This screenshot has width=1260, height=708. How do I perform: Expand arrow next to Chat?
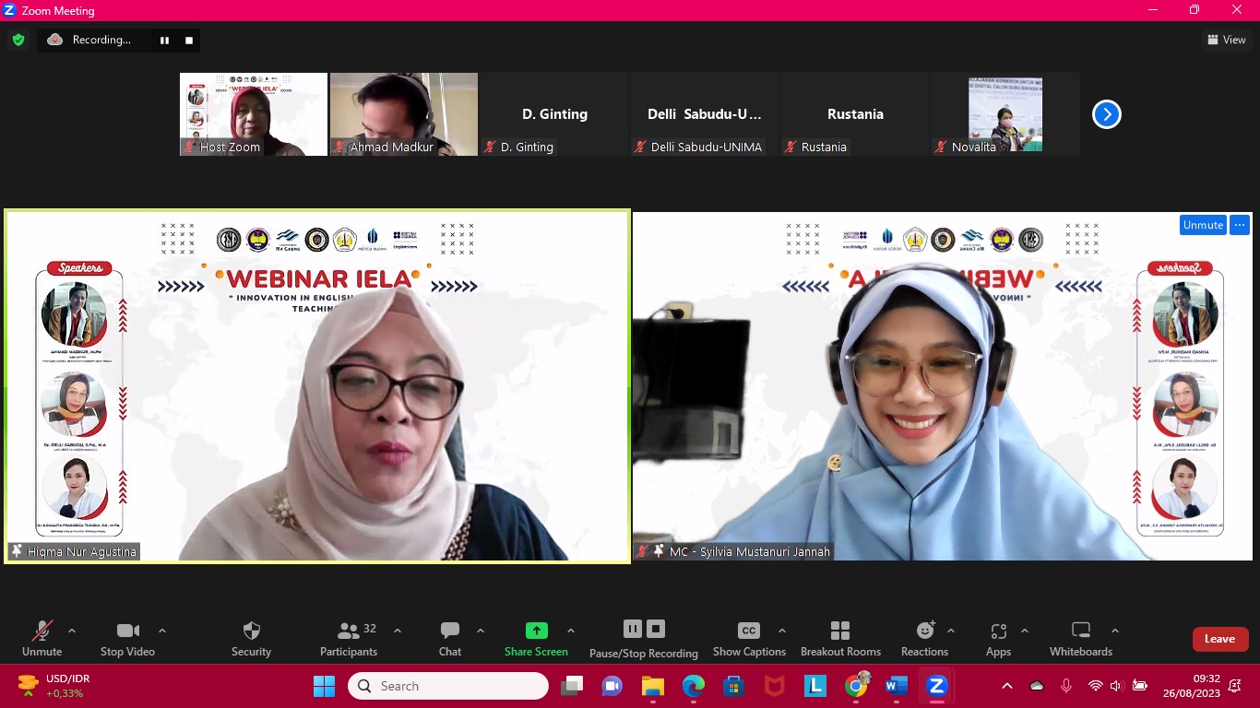481,631
